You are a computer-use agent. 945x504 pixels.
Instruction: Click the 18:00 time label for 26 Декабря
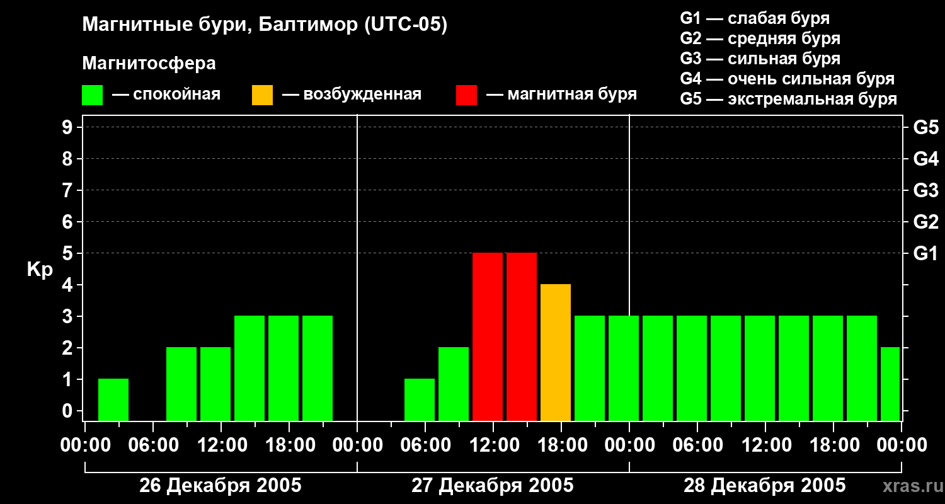pos(289,445)
